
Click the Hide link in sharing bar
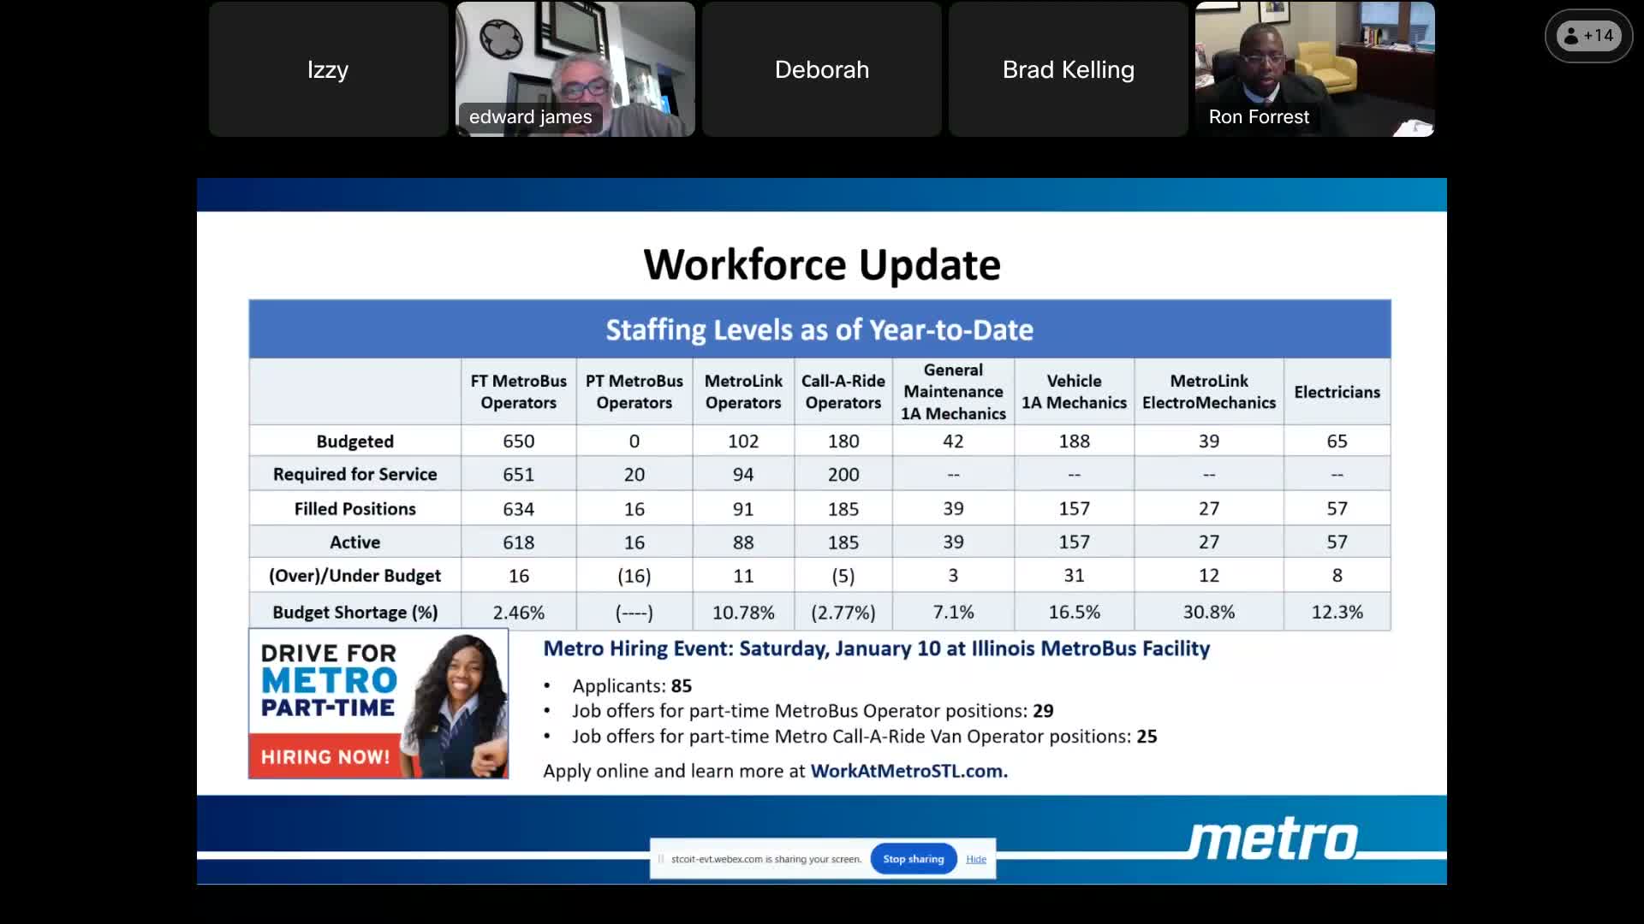pos(976,859)
